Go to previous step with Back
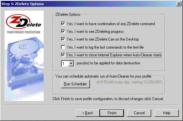Screen dimensions: 183x121 click(x=88, y=113)
